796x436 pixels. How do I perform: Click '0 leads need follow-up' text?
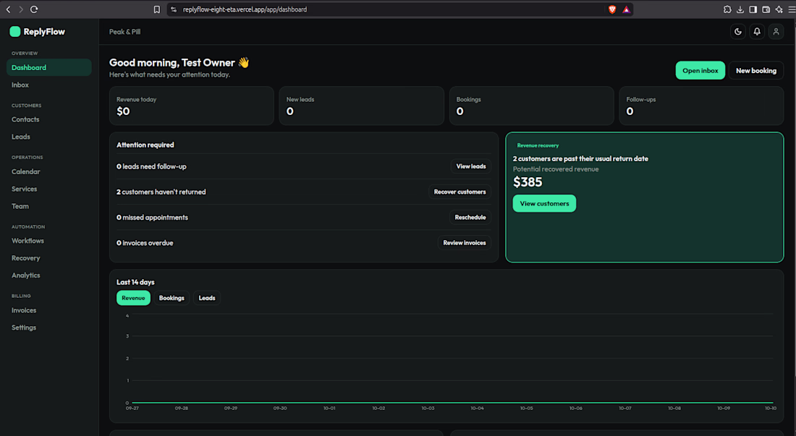tap(151, 166)
